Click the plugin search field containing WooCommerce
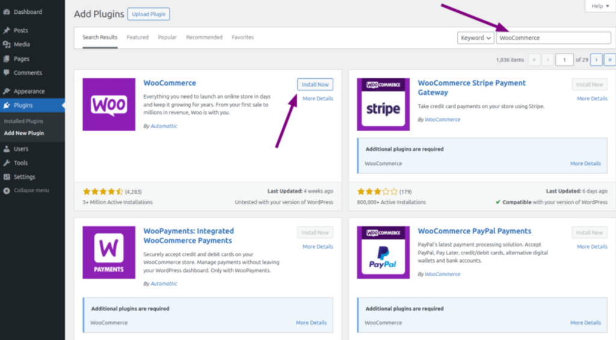This screenshot has height=340, width=616. click(553, 38)
